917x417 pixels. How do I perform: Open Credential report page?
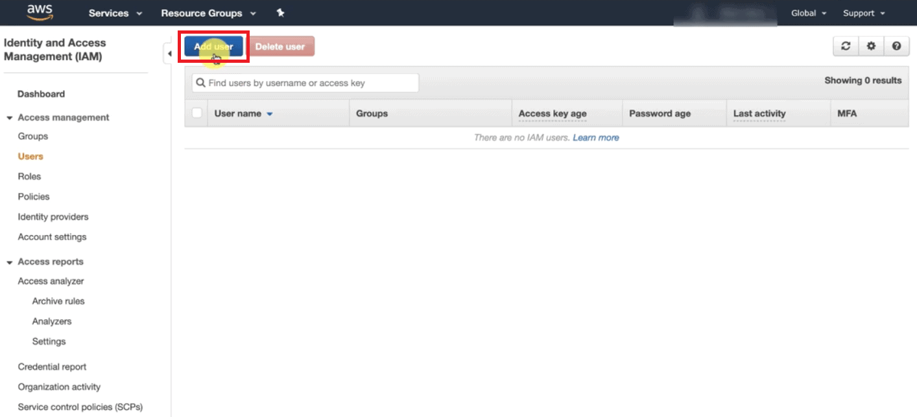(52, 367)
